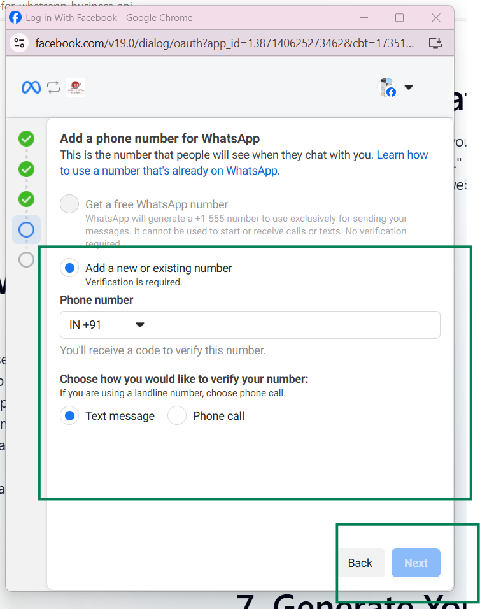
Task: Select 'Add a new or existing number' radio
Action: pyautogui.click(x=69, y=268)
